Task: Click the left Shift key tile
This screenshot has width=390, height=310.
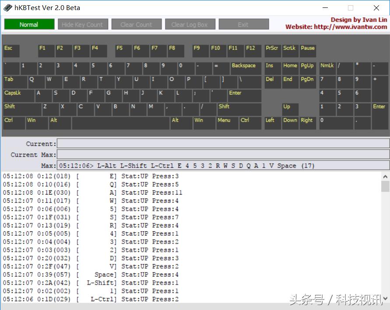Action: 22,110
